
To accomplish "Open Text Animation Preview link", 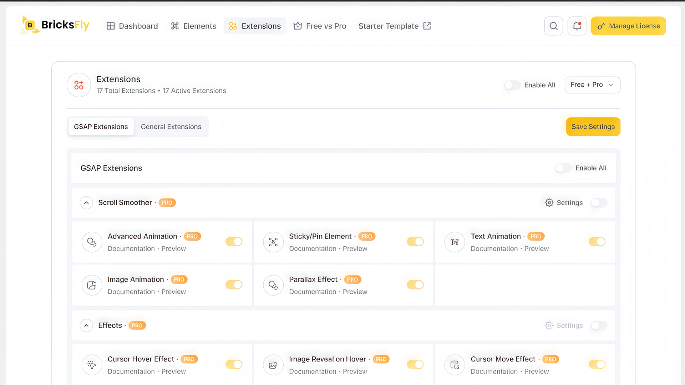I will click(537, 248).
